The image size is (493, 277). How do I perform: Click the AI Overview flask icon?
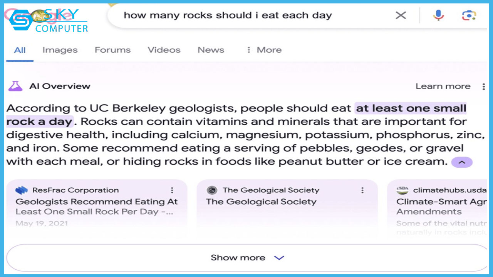pyautogui.click(x=15, y=86)
